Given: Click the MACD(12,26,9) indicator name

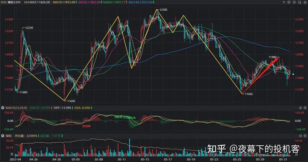Looking at the screenshot, I should pos(17,108).
